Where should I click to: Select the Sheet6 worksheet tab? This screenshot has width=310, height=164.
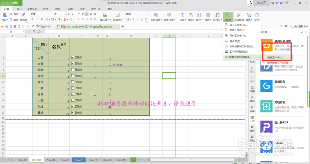(79, 160)
